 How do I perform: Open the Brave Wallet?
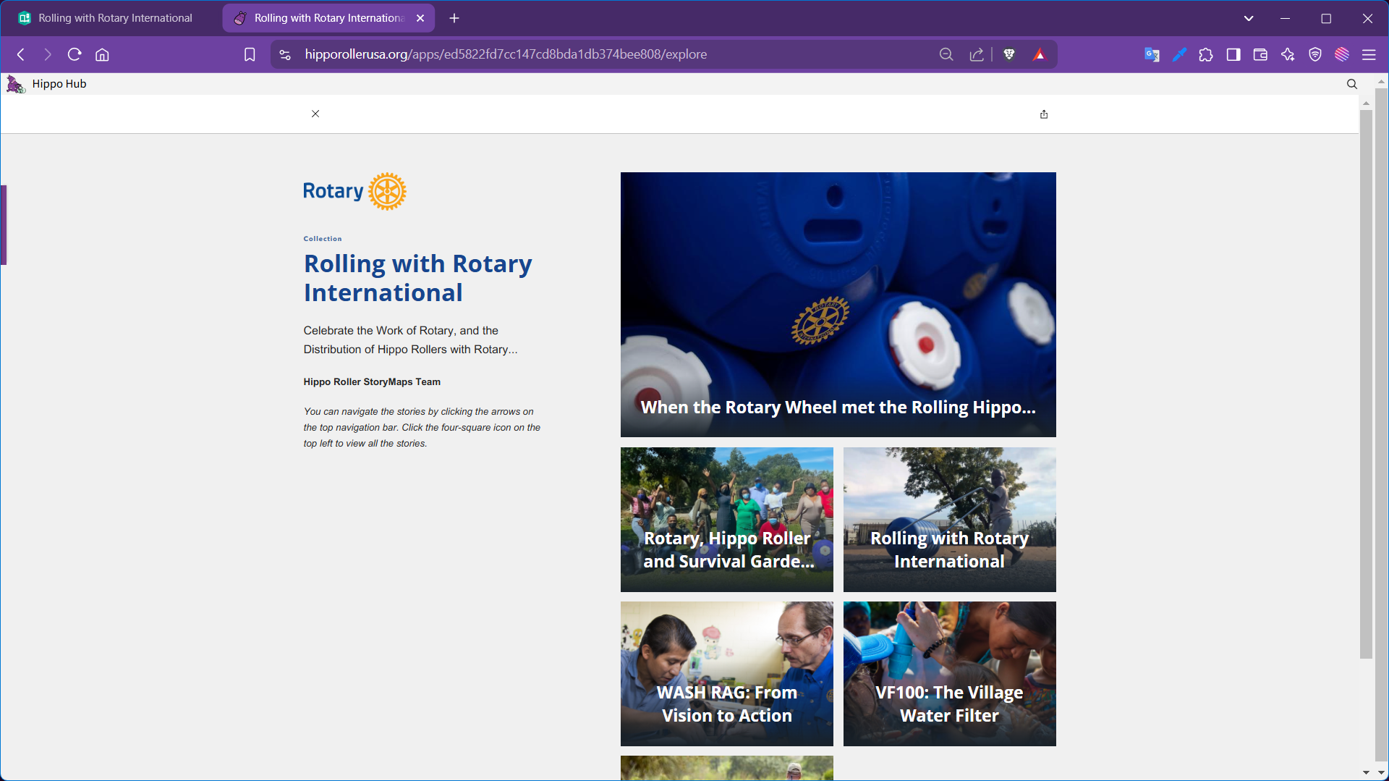pos(1260,54)
